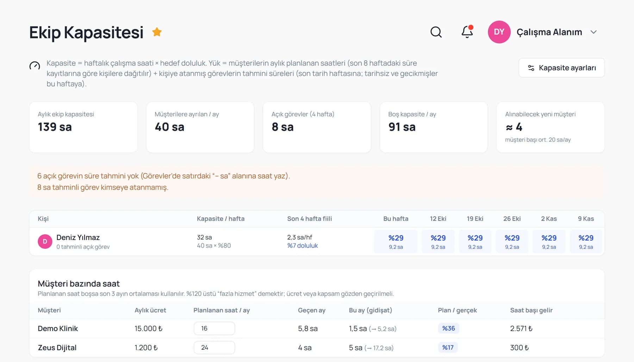Click the Çalışma Alanım workspace label
Image resolution: width=634 pixels, height=362 pixels.
pos(549,32)
